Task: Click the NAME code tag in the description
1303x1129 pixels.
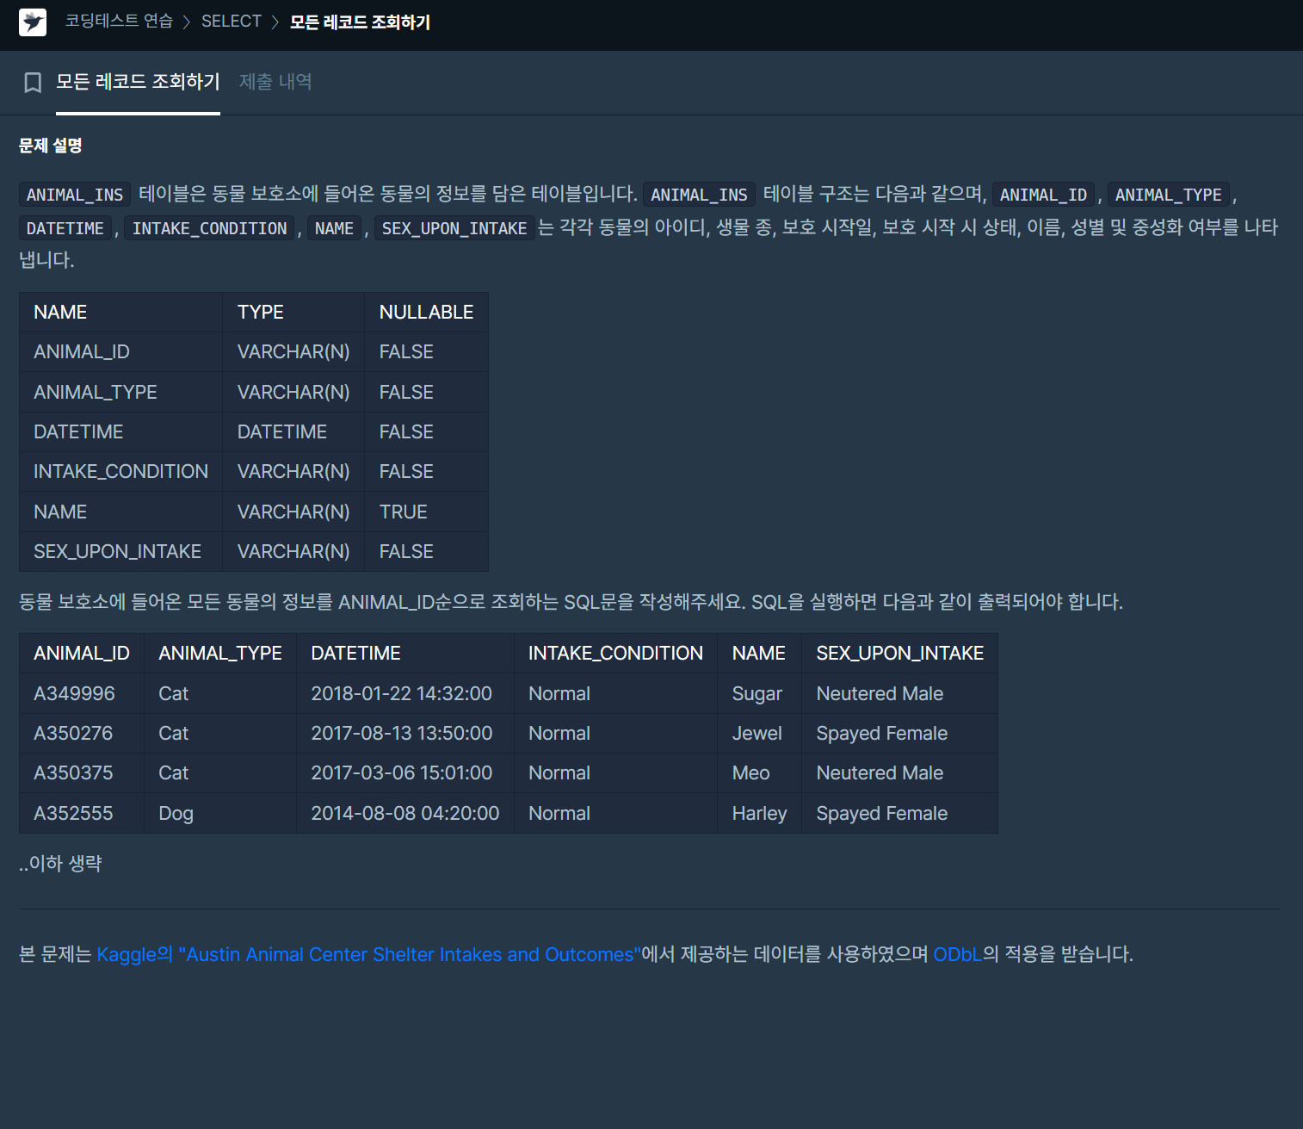Action: click(334, 228)
